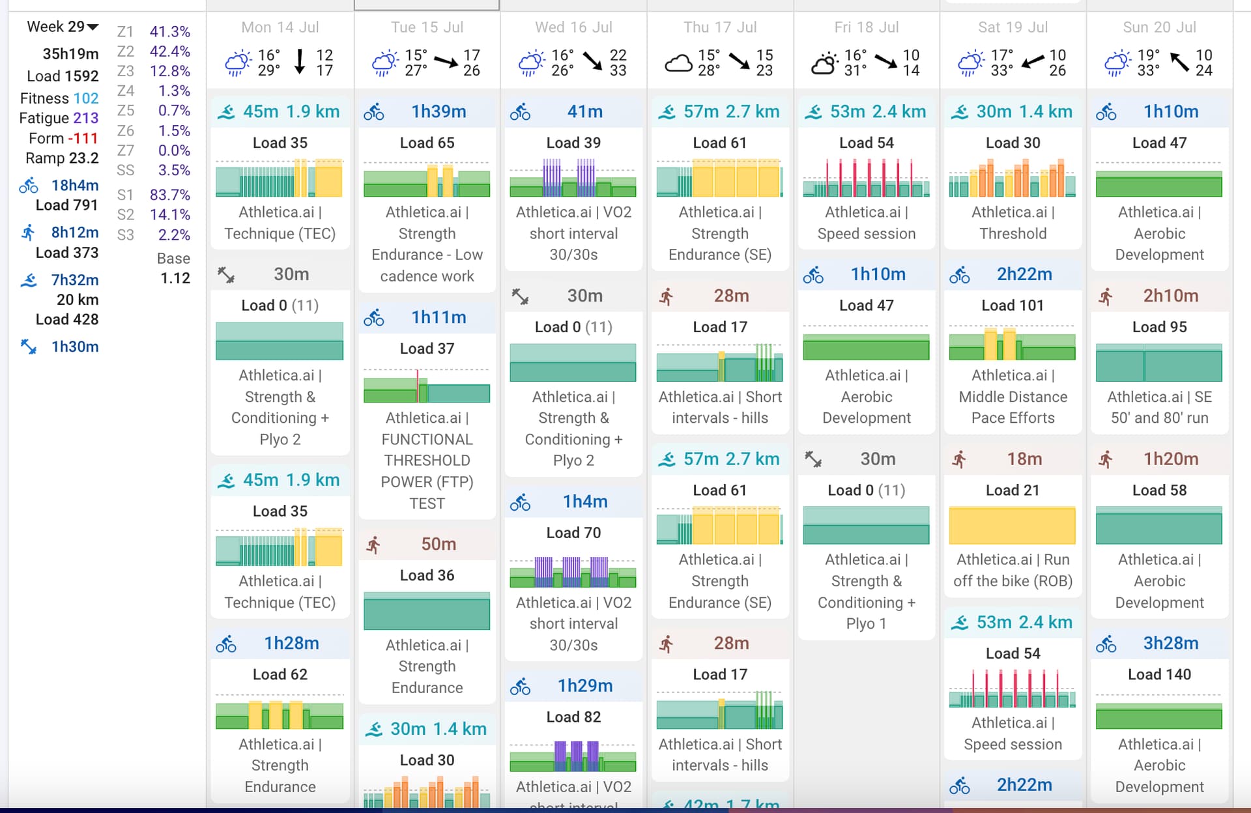
Task: Click Thursday Load 61 first swim text
Action: click(x=720, y=143)
